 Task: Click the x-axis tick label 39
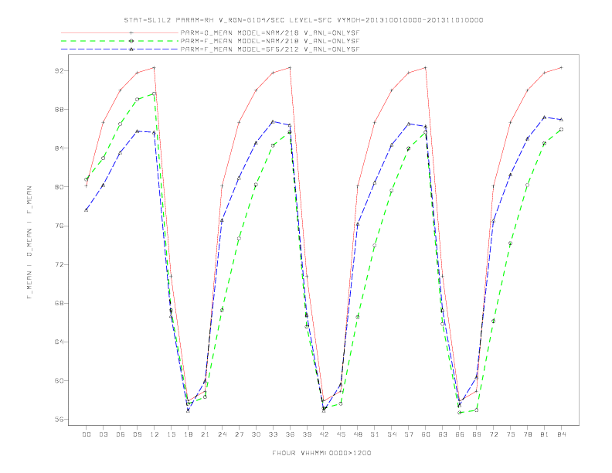[x=307, y=434]
